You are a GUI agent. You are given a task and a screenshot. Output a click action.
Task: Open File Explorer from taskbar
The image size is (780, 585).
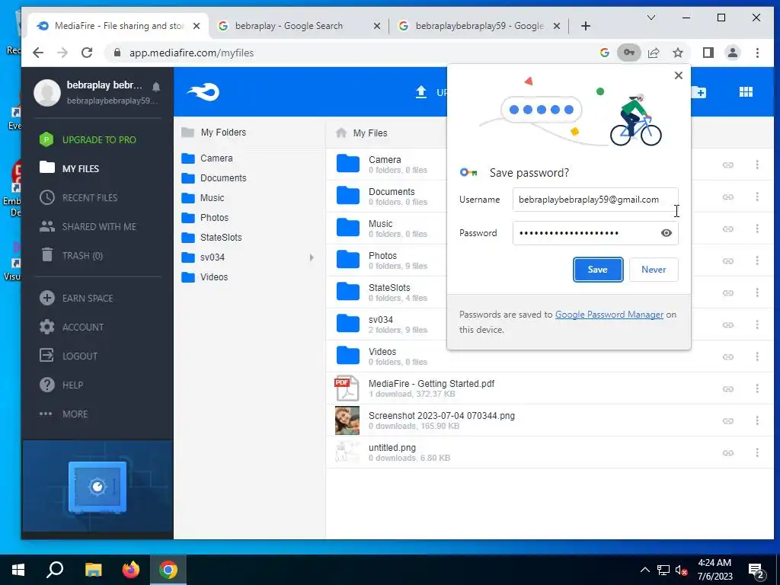93,570
